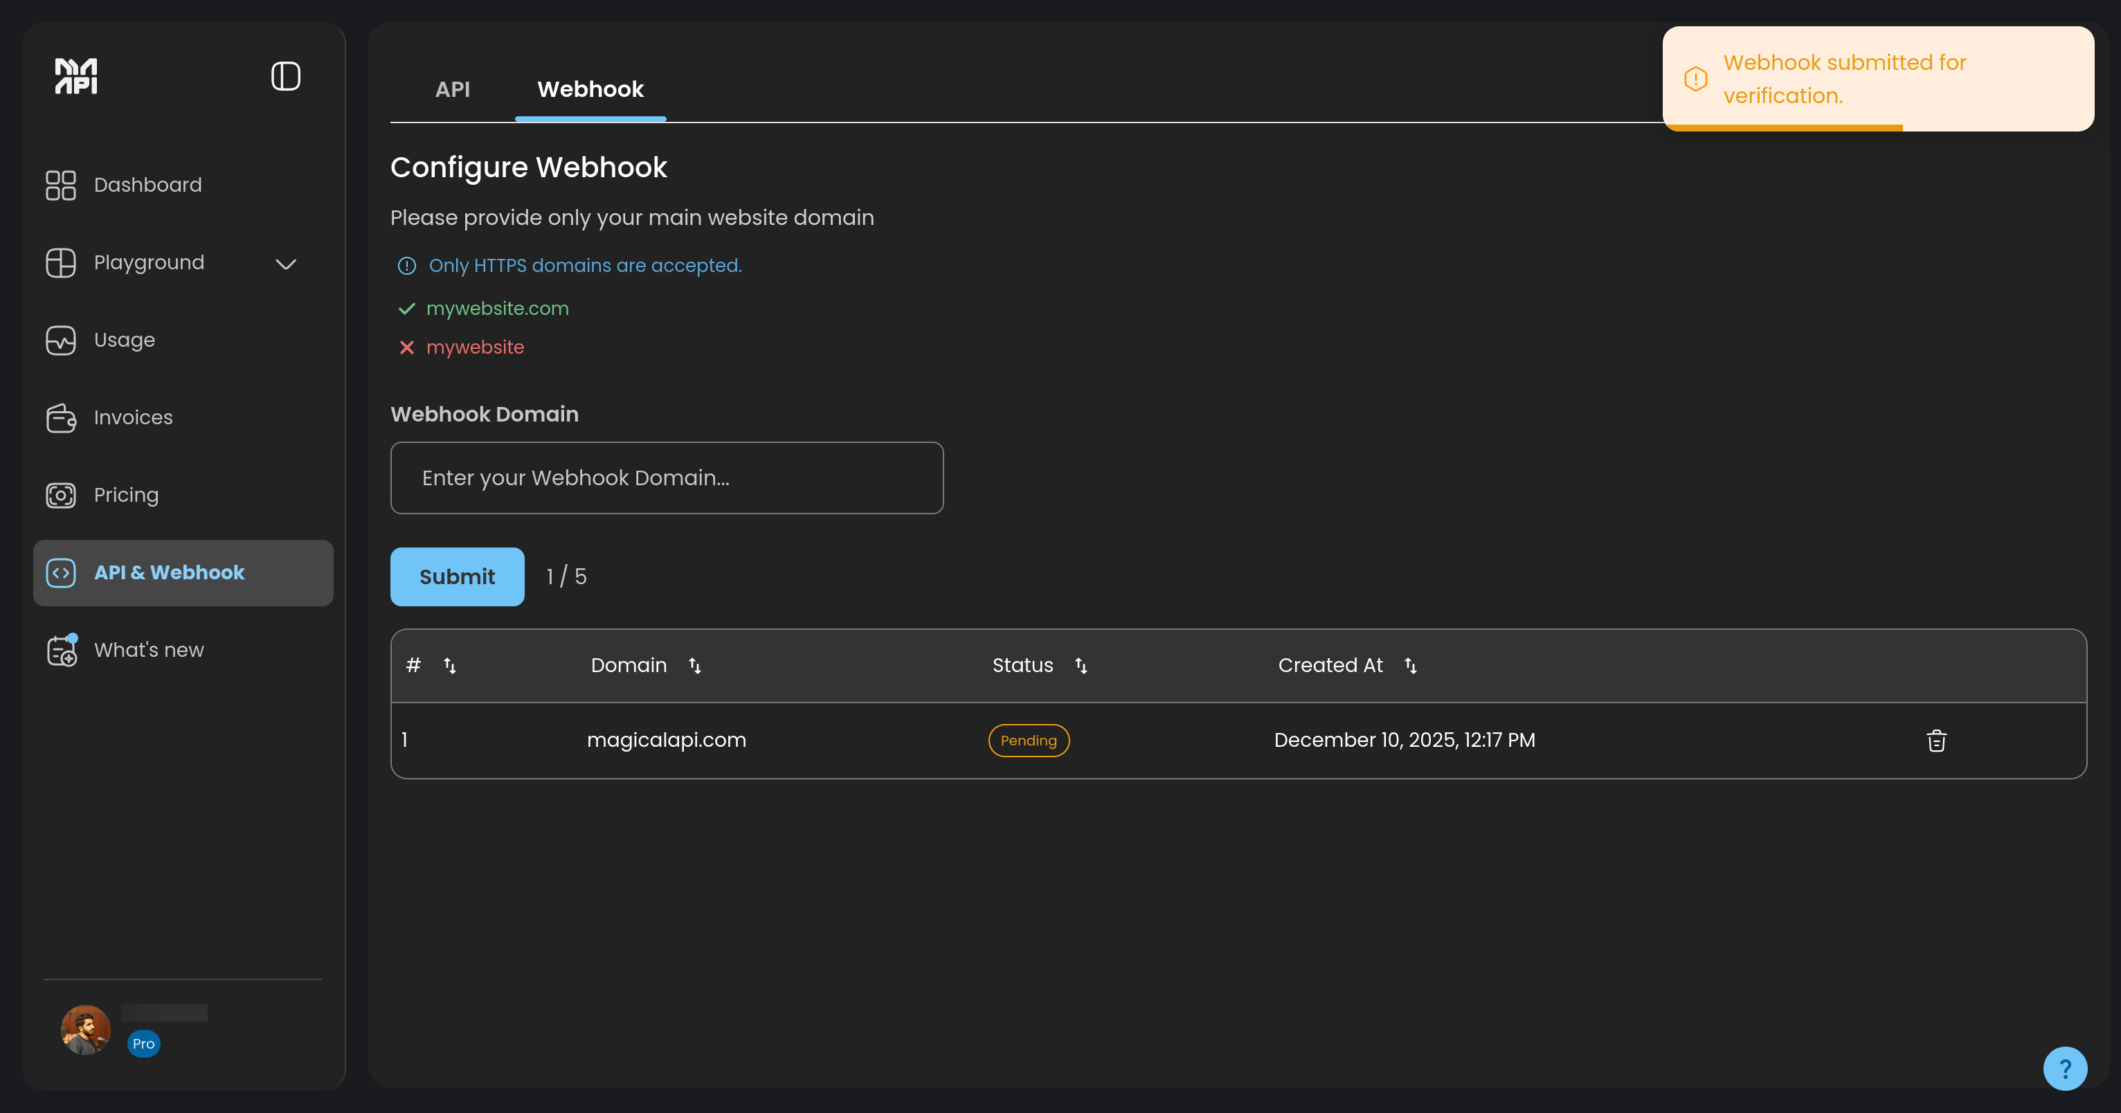Click the HTTPS domains notice link
The height and width of the screenshot is (1113, 2121).
coord(584,265)
